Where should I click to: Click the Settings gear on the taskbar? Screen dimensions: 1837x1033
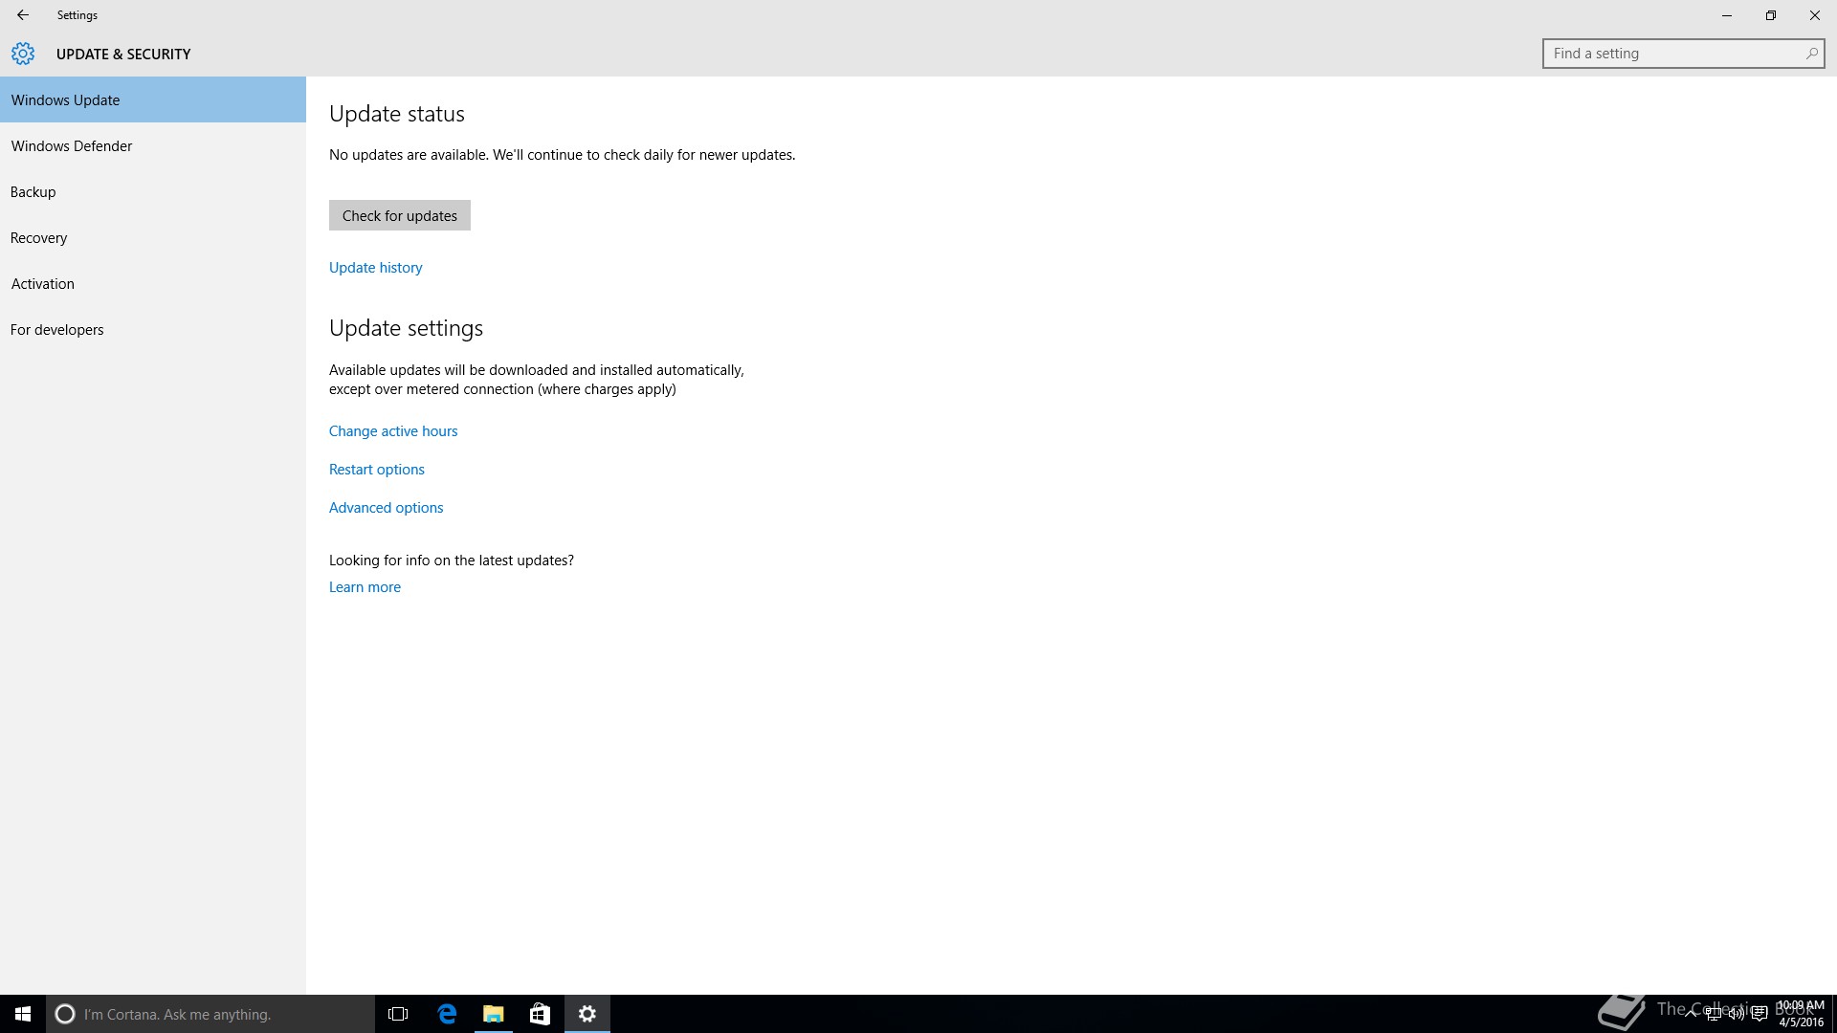point(587,1014)
